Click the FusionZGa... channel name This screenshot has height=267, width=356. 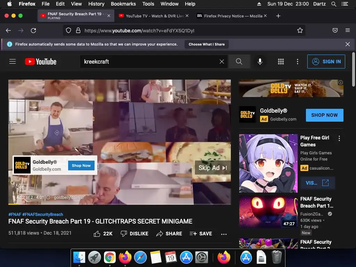[311, 214]
